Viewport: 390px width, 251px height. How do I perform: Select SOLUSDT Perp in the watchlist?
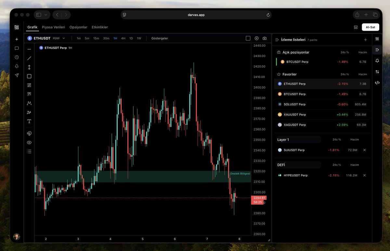322,104
